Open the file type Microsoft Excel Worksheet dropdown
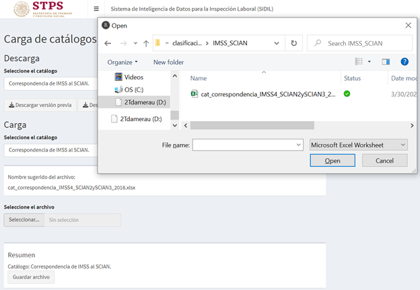 click(x=358, y=145)
